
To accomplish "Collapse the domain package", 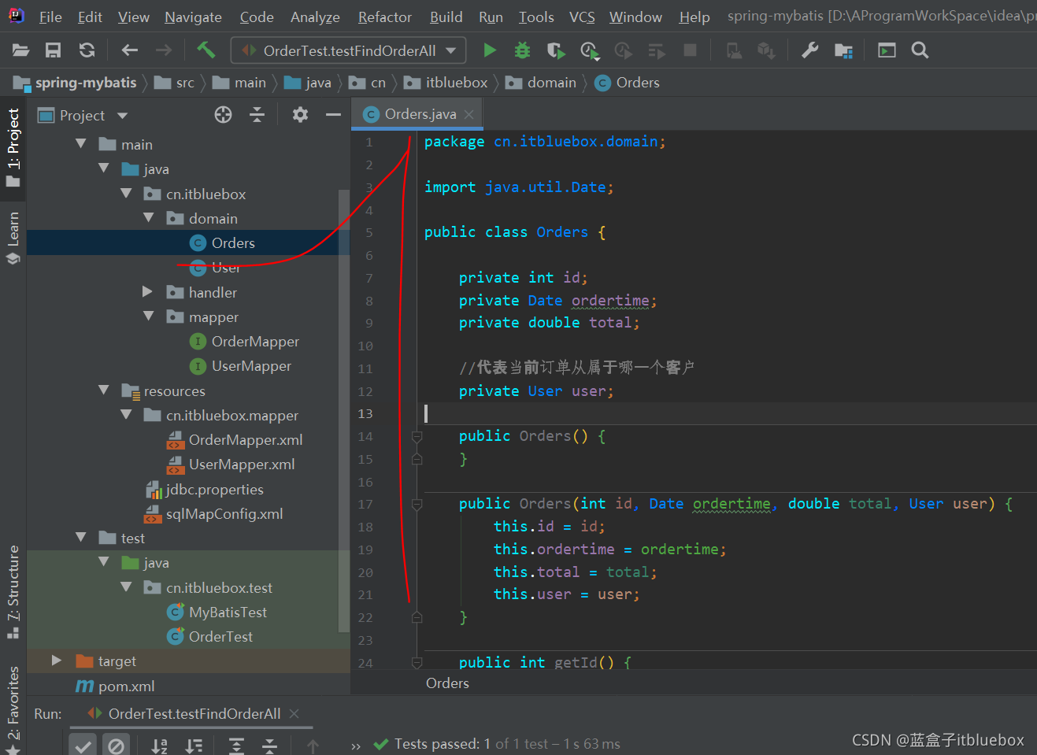I will click(148, 218).
